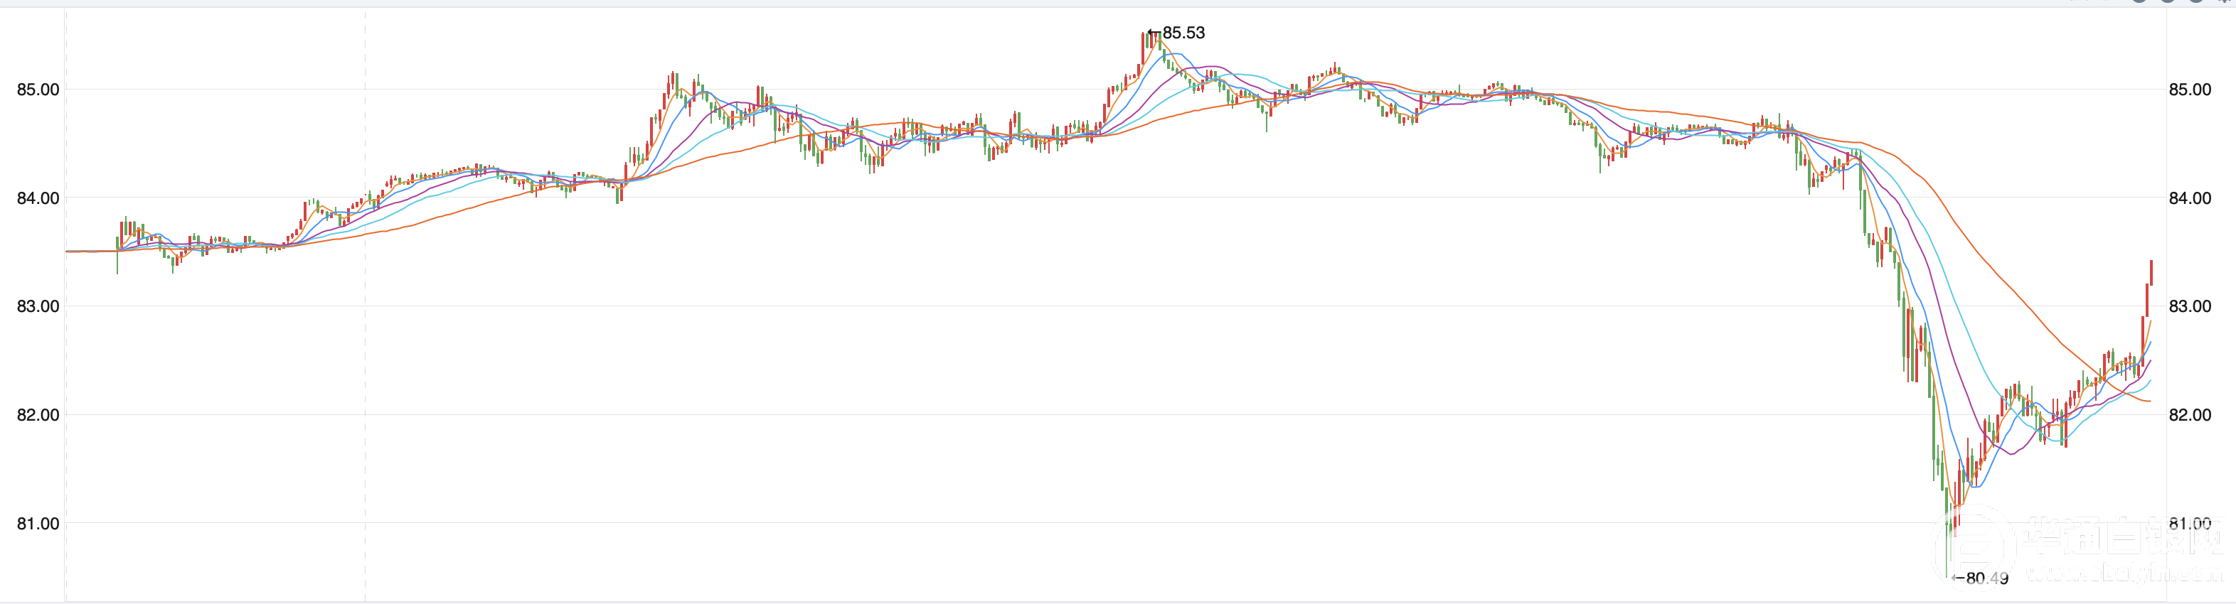The image size is (2236, 604).
Task: Click the right end of the orange moving average
Action: point(2148,401)
